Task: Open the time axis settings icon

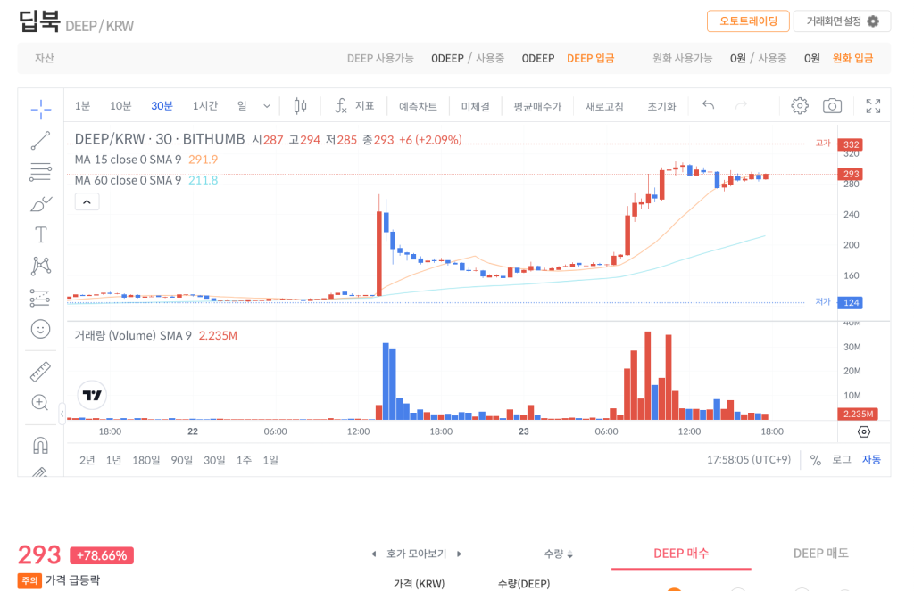Action: coord(864,431)
